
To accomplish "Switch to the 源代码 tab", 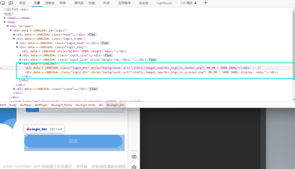I will (79, 3).
